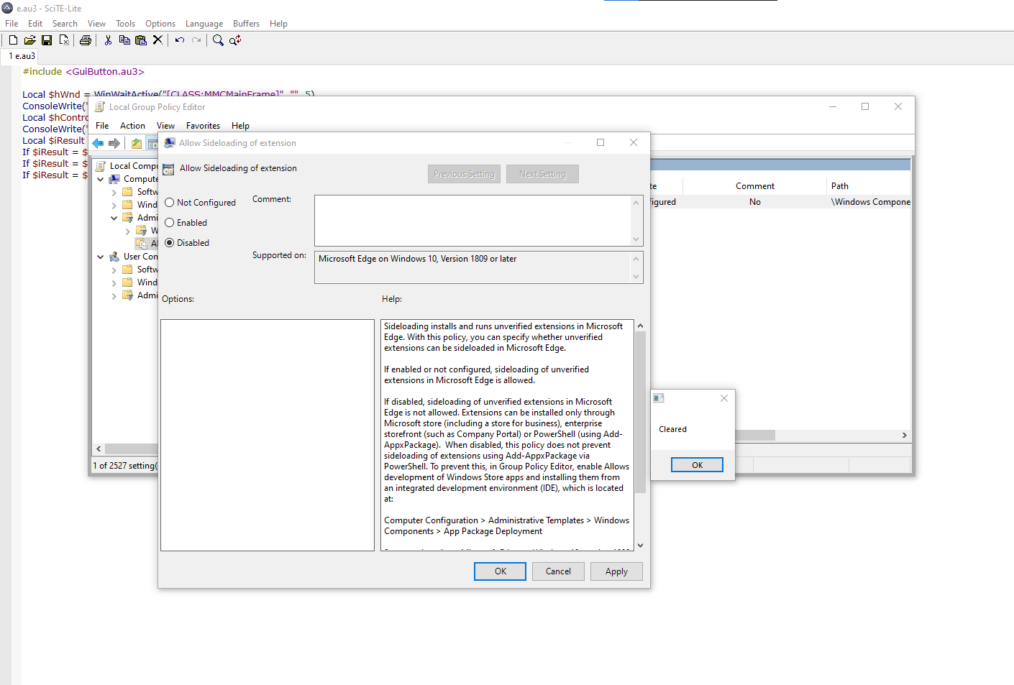Open Favorites menu in Group Policy Editor
Screen dimensions: 1014x685
(x=203, y=126)
